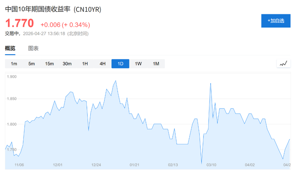Select the 1W interval
Image resolution: width=295 pixels, height=173 pixels.
138,64
